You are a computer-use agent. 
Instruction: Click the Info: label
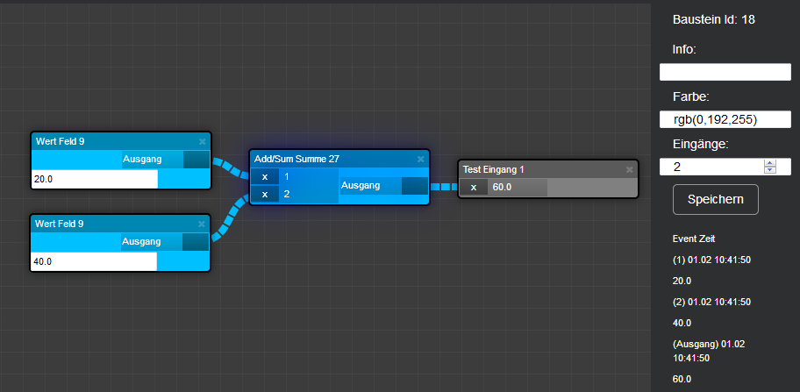tap(685, 49)
